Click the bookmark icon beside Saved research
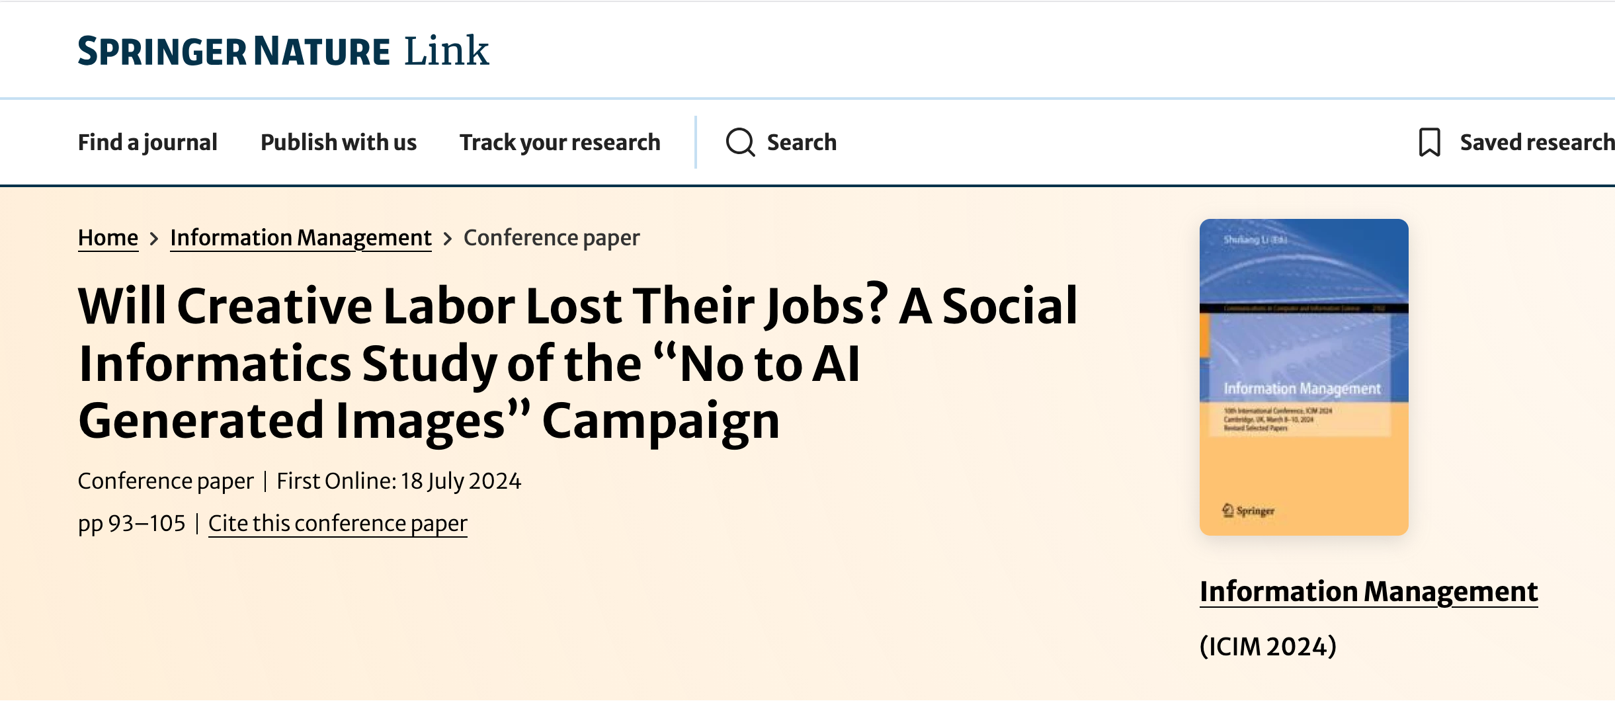The width and height of the screenshot is (1615, 701). (1429, 142)
